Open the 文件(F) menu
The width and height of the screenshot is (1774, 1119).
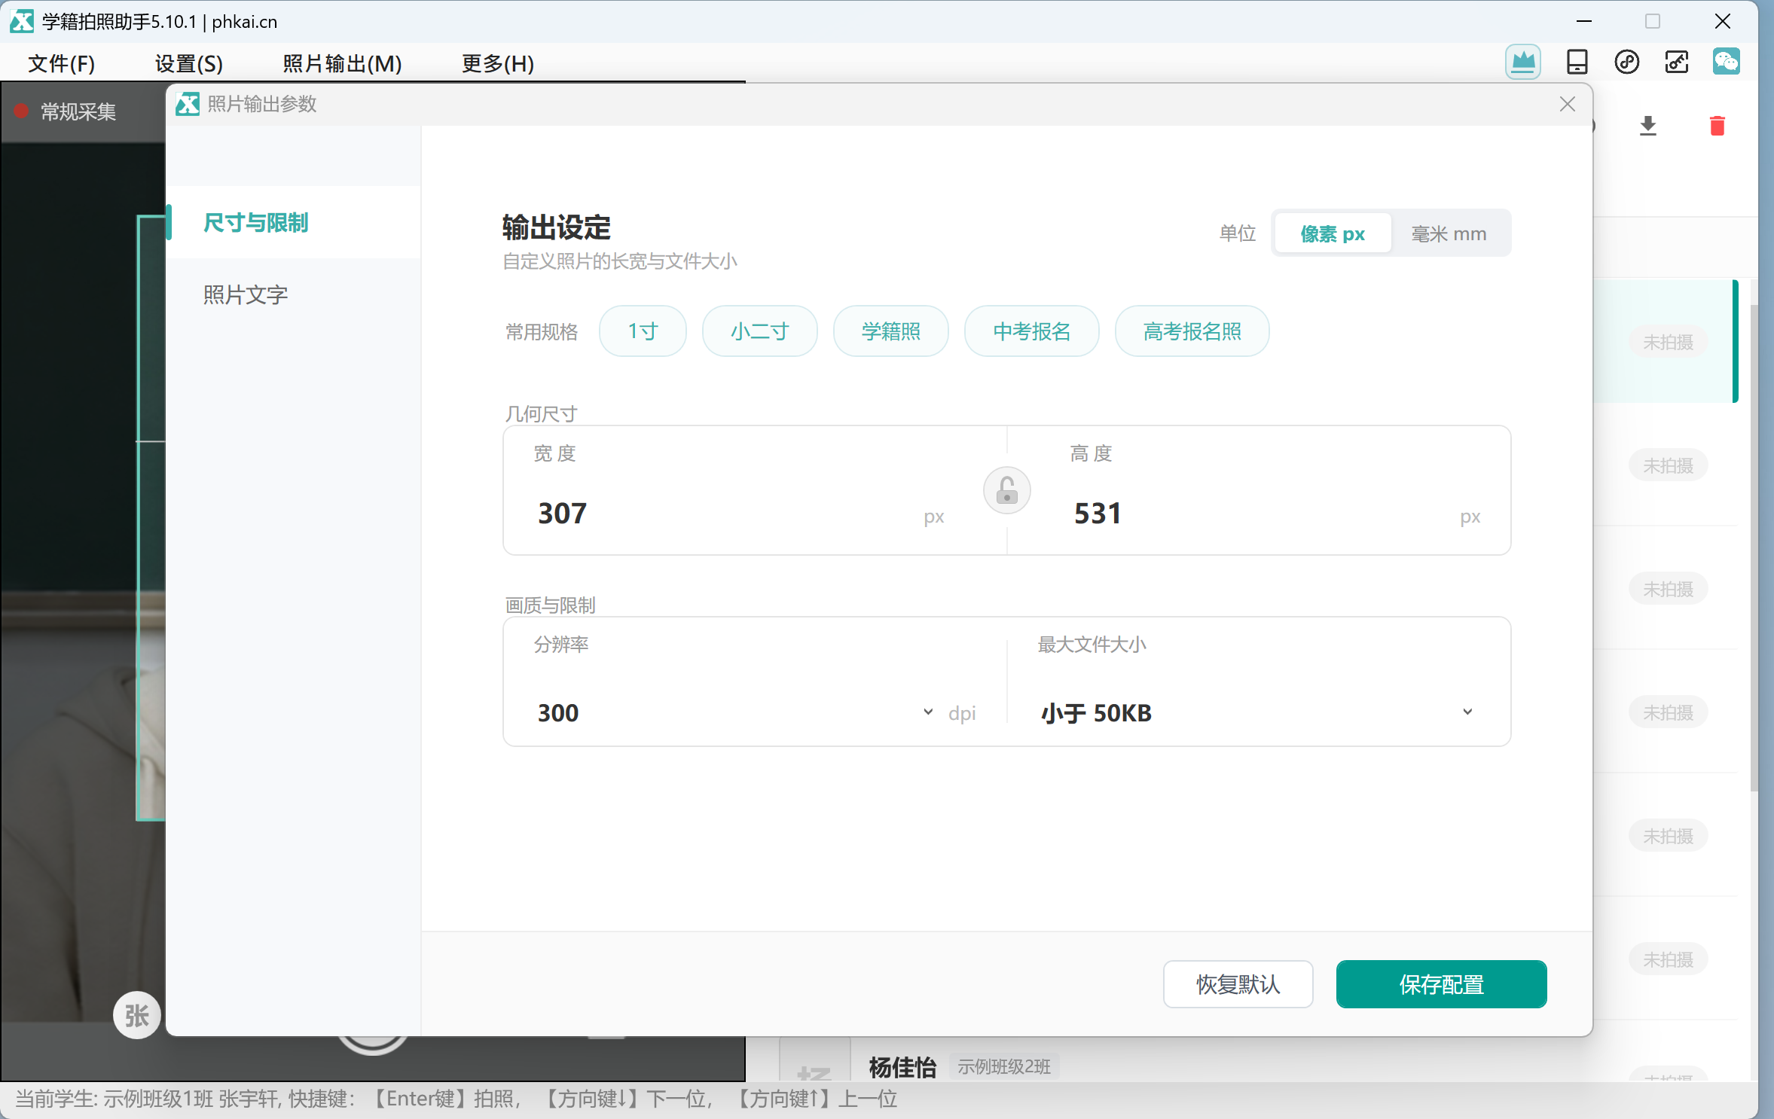(61, 63)
